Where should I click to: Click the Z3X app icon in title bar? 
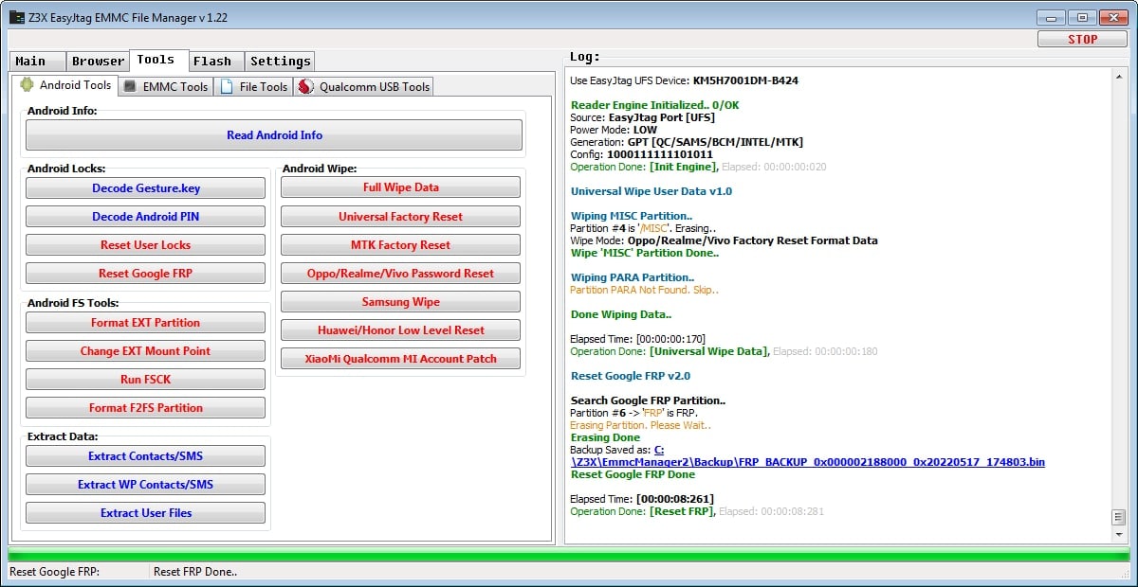tap(16, 17)
